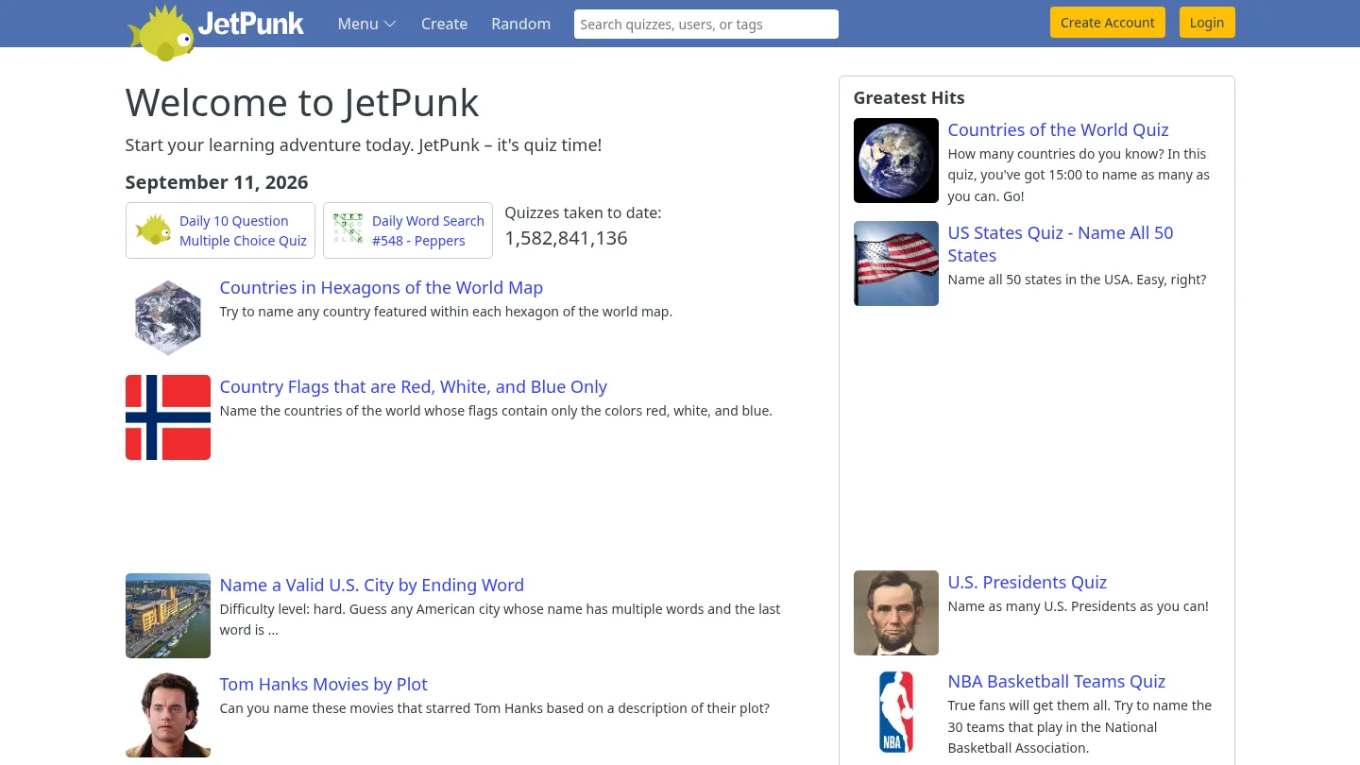Click the Norway flag thumbnail
Viewport: 1360px width, 765px height.
coord(168,417)
